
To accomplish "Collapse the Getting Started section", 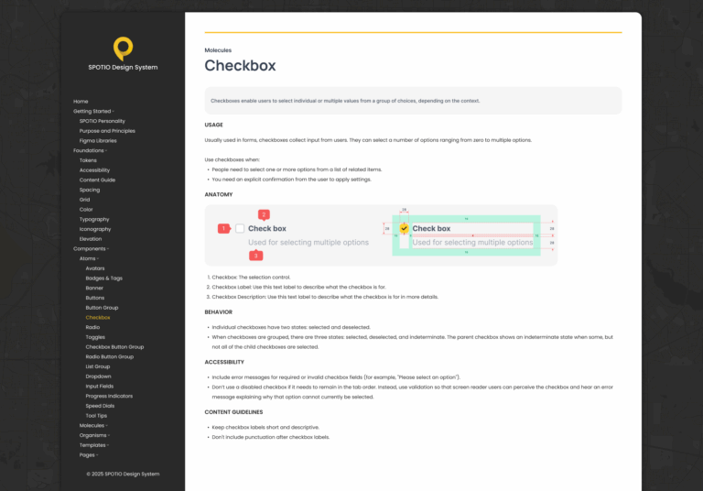I will click(93, 112).
